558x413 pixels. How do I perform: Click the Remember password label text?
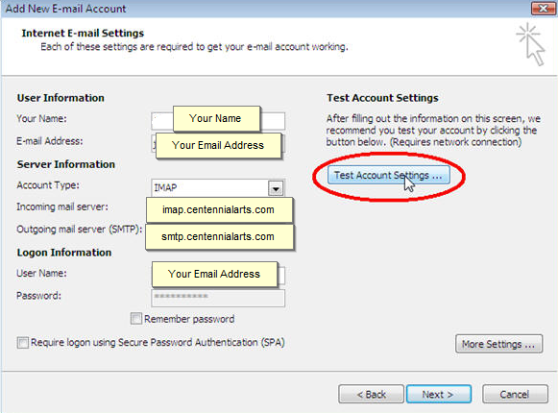tap(189, 319)
